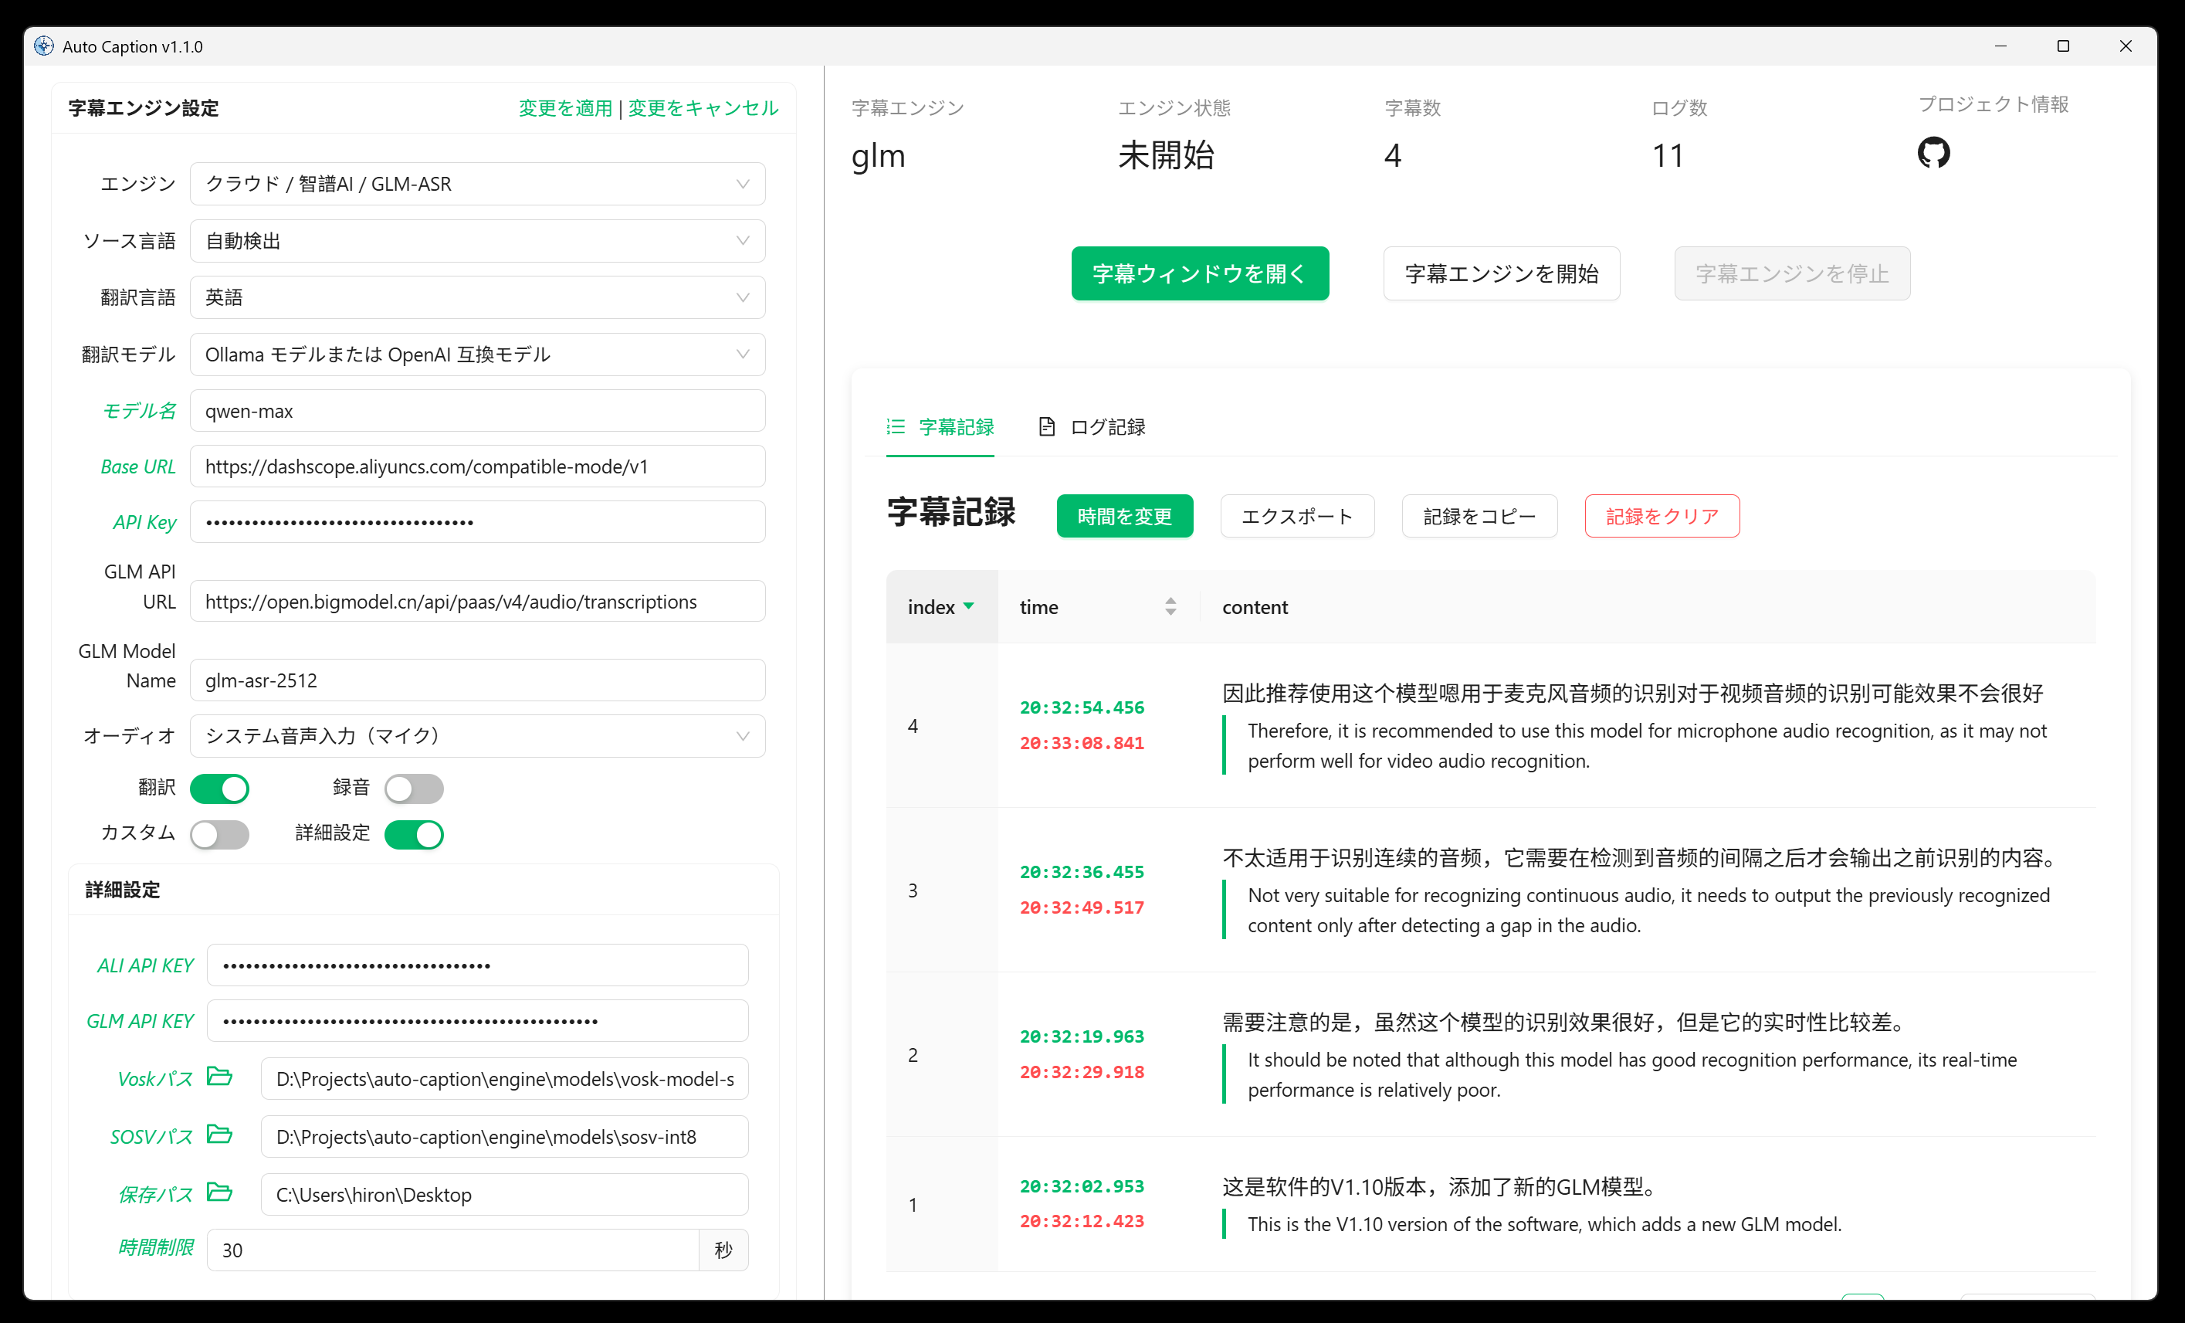
Task: Enable the 録音 recording toggle
Action: point(414,788)
